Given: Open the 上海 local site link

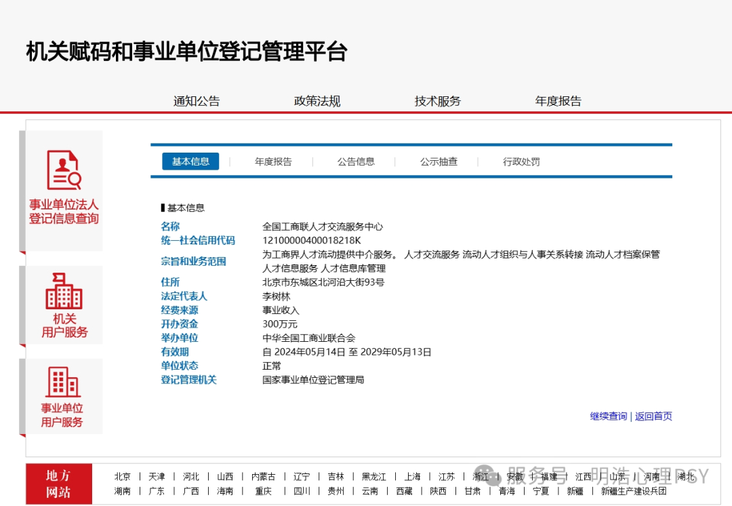Looking at the screenshot, I should (412, 477).
